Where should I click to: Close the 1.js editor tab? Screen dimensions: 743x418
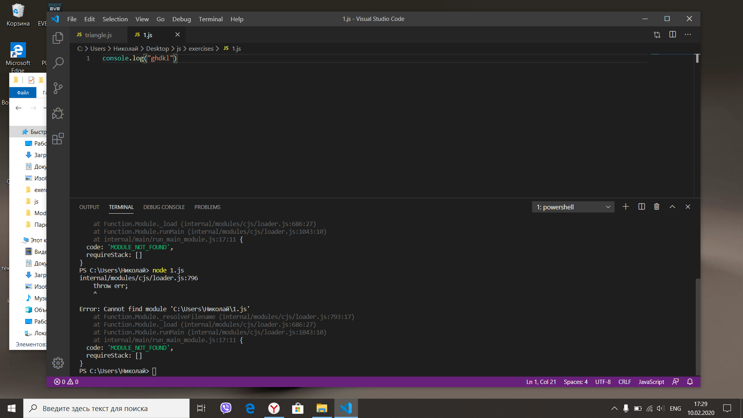point(178,34)
